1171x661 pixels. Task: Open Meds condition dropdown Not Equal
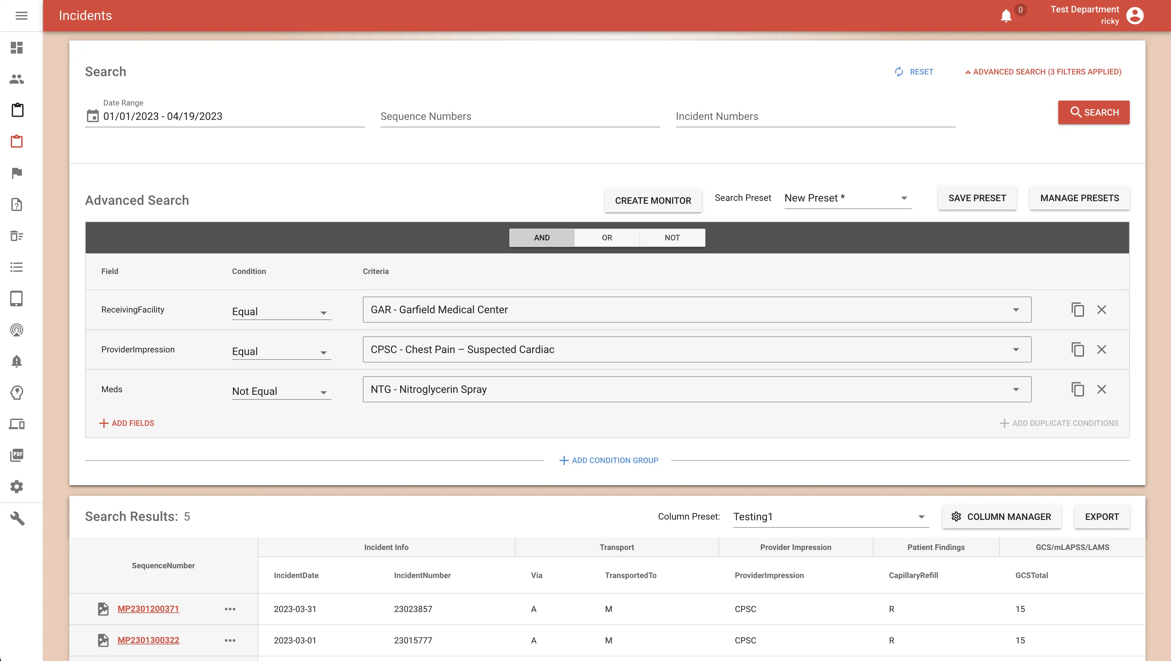(x=281, y=391)
